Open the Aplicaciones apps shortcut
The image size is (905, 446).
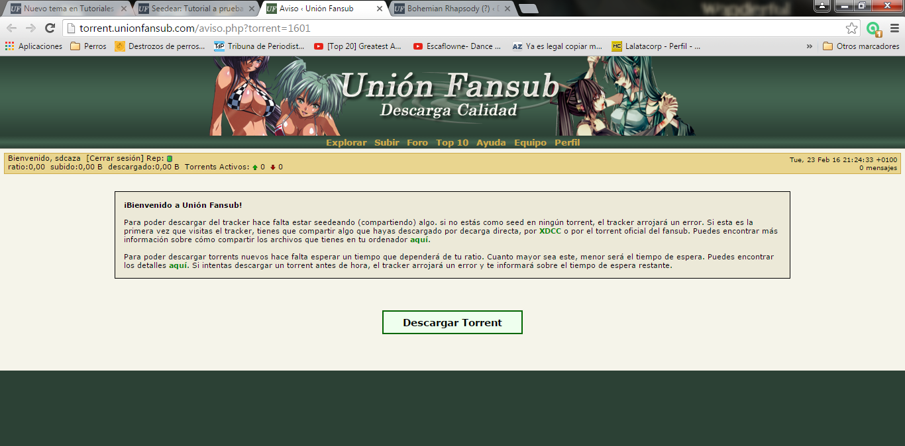(x=34, y=46)
